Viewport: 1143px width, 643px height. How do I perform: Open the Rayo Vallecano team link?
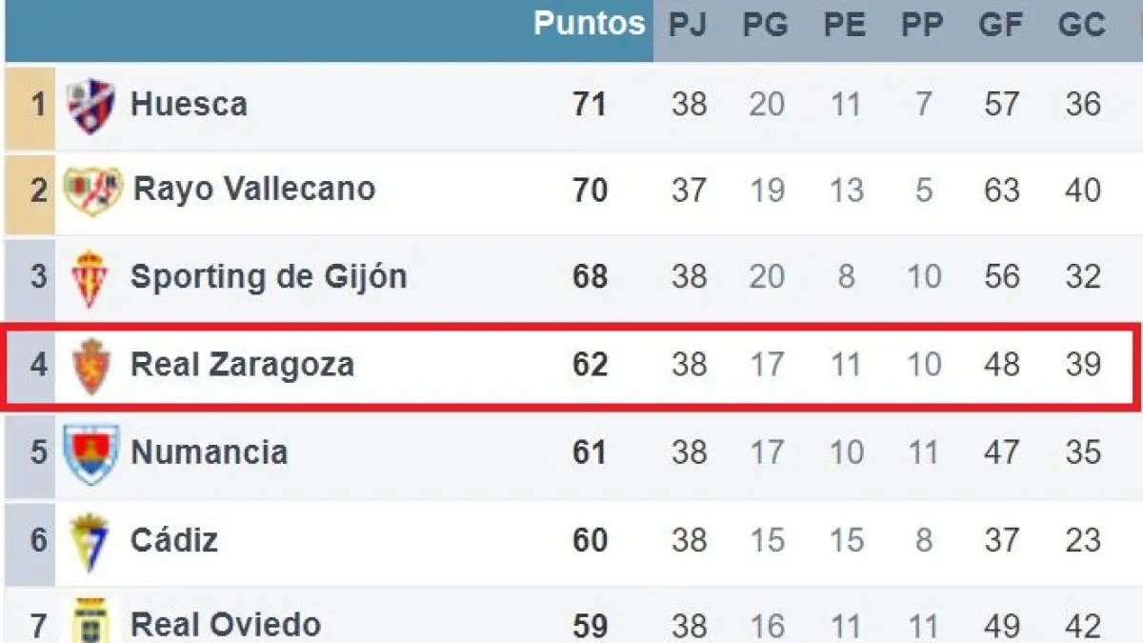pyautogui.click(x=253, y=190)
